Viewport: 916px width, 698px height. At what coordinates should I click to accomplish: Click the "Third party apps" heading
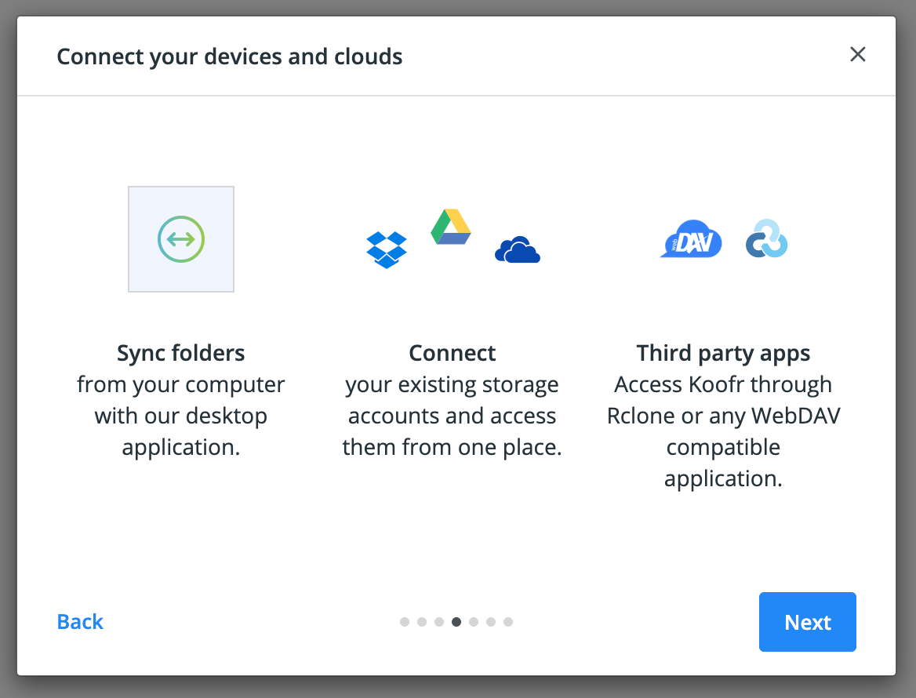pyautogui.click(x=723, y=353)
